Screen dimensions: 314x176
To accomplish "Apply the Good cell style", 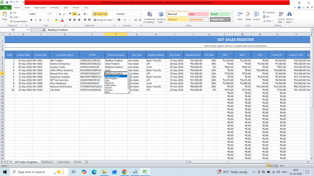I will click(220, 14).
